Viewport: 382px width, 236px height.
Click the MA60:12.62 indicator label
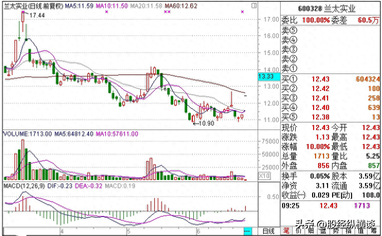click(x=181, y=6)
